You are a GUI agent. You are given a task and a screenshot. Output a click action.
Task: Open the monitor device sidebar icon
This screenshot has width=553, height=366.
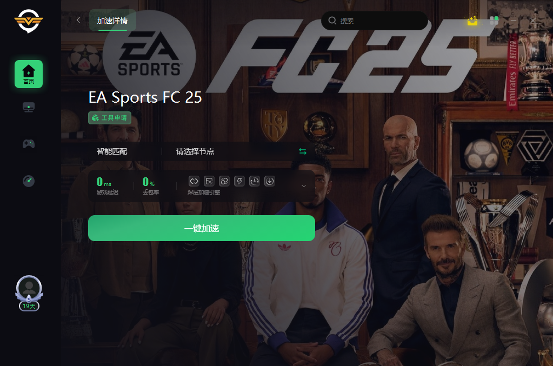29,107
